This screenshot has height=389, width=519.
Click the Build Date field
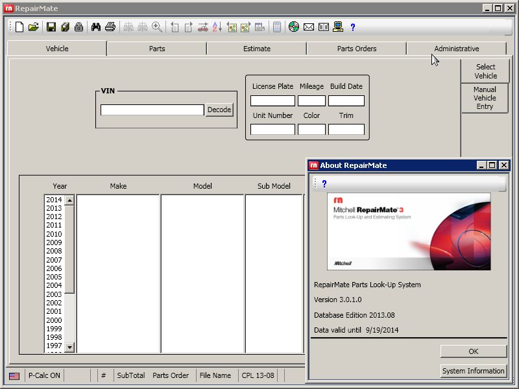(346, 101)
